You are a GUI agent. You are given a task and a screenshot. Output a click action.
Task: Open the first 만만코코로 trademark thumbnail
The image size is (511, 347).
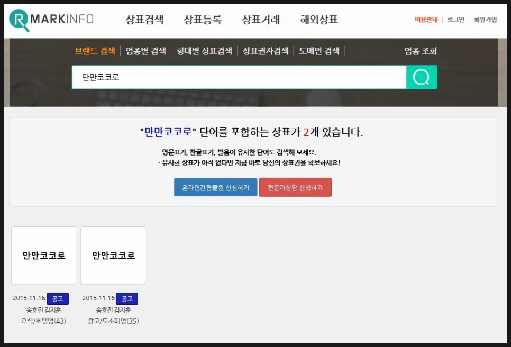(43, 255)
